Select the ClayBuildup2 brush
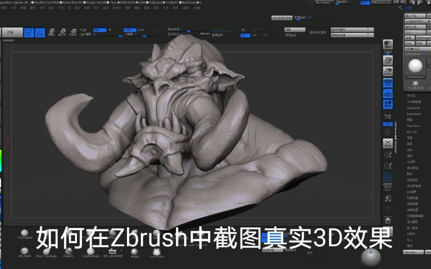Screen dimensions: 431x269 (91, 252)
